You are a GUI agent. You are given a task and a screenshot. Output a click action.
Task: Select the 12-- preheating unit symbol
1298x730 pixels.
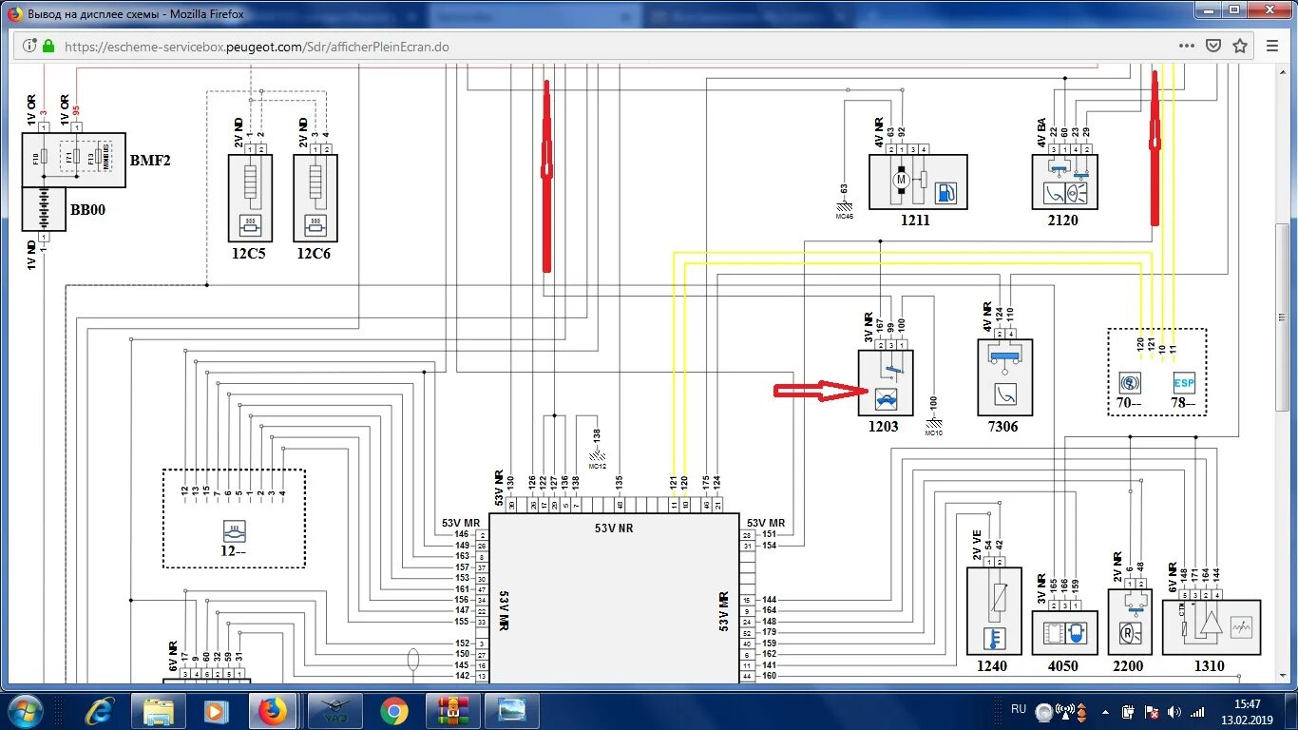[234, 531]
